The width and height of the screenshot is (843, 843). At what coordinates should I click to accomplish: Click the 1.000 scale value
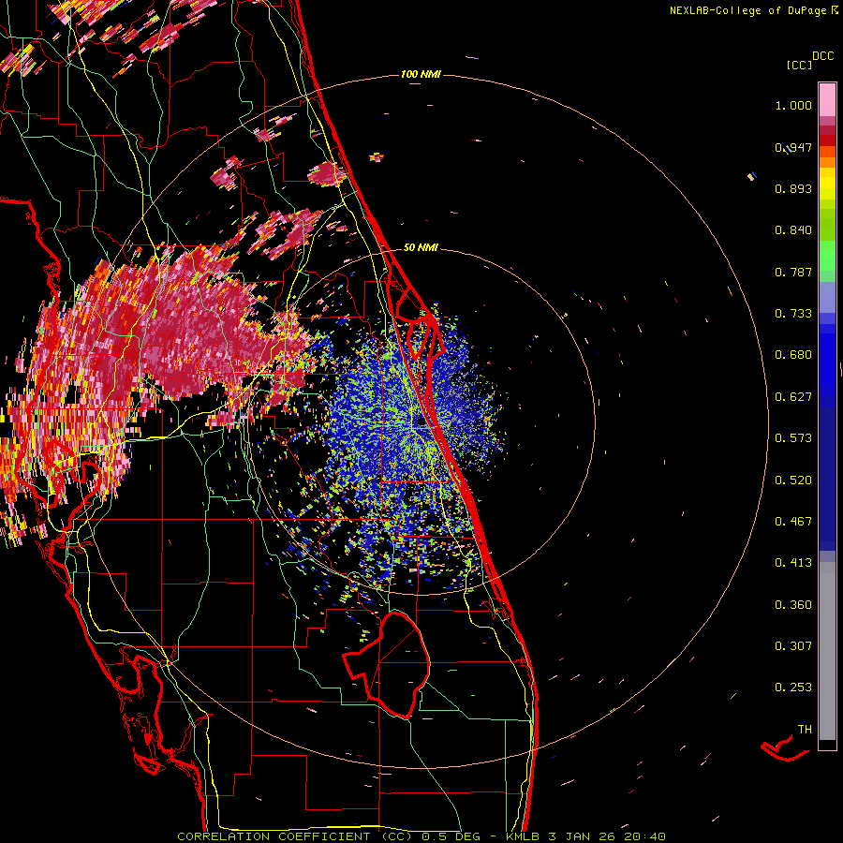point(793,105)
